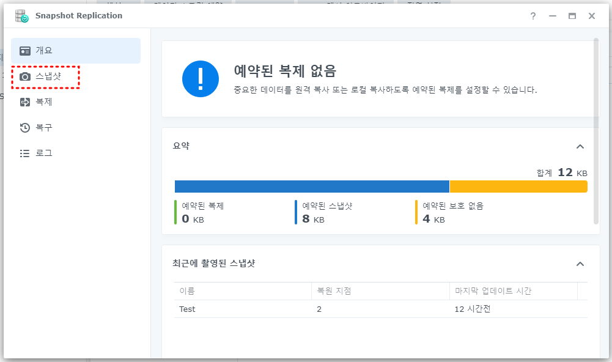This screenshot has height=362, width=612.
Task: Open help via the question mark icon
Action: 533,17
